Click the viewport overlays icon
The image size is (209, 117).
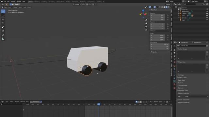pos(154,7)
